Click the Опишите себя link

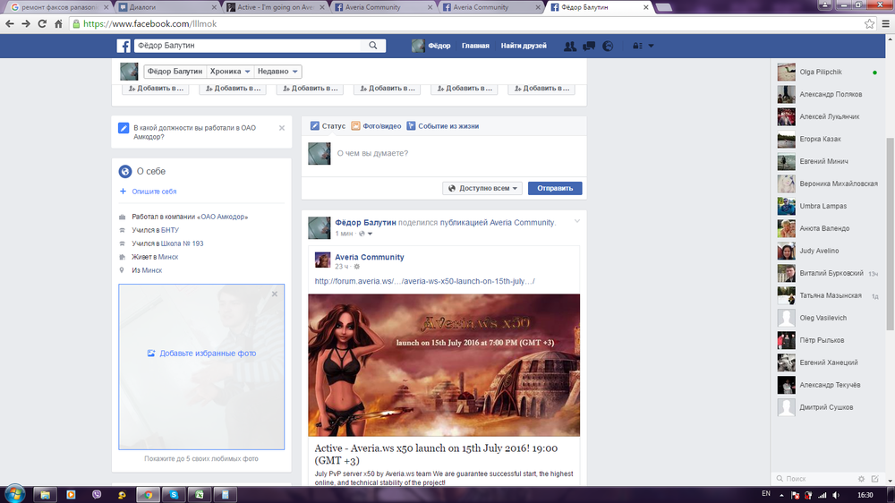click(x=154, y=192)
